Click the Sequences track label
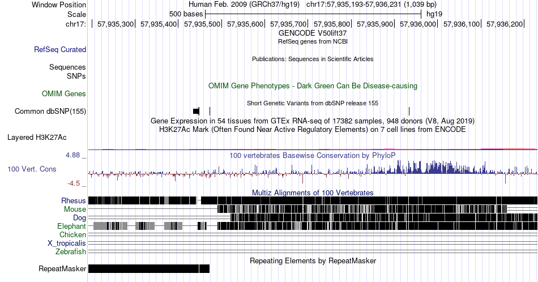 [67, 67]
